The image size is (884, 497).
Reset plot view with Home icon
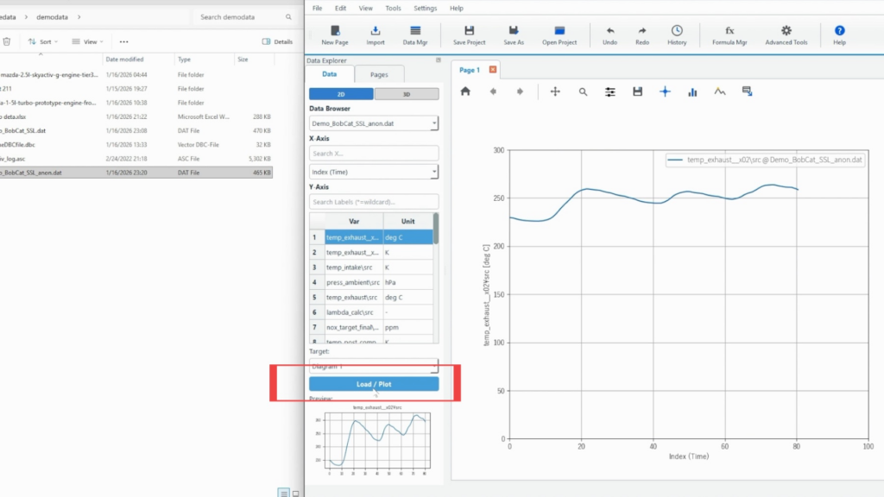465,91
